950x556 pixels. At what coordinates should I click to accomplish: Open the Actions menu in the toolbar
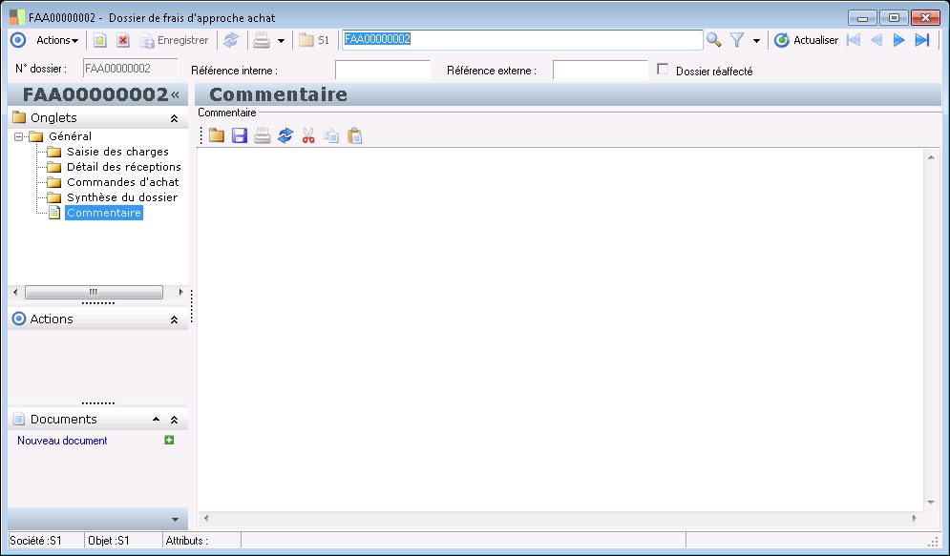click(x=57, y=41)
